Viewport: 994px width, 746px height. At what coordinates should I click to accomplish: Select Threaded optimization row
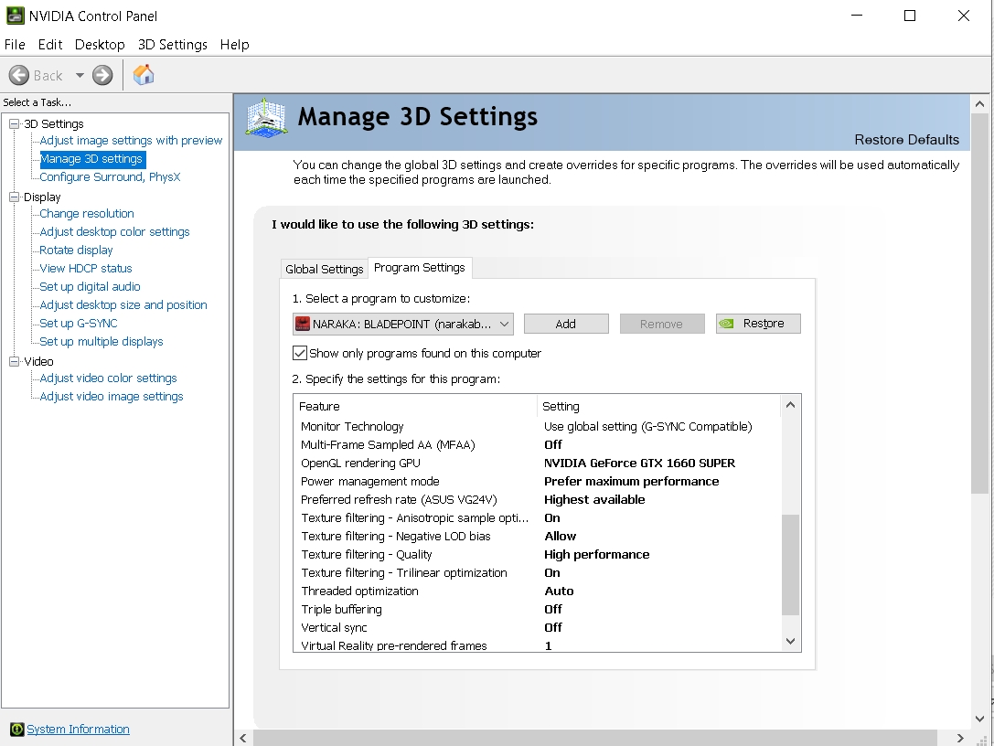[538, 591]
